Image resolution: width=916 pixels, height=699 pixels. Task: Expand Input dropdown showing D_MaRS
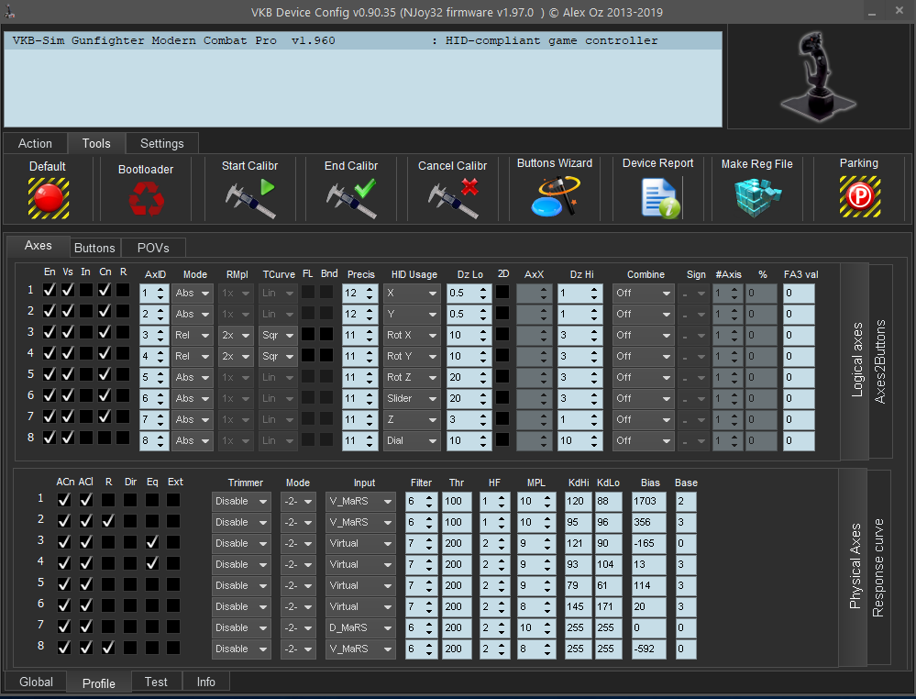tap(360, 627)
